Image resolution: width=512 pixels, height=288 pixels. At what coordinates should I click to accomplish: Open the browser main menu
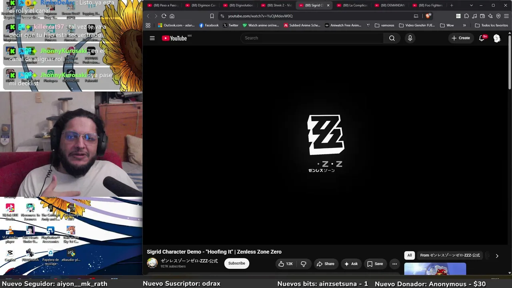(x=506, y=16)
